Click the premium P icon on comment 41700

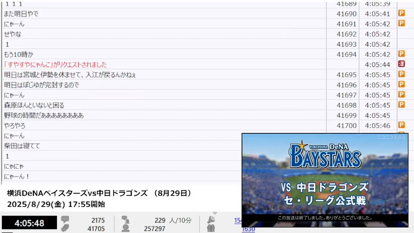pos(401,125)
